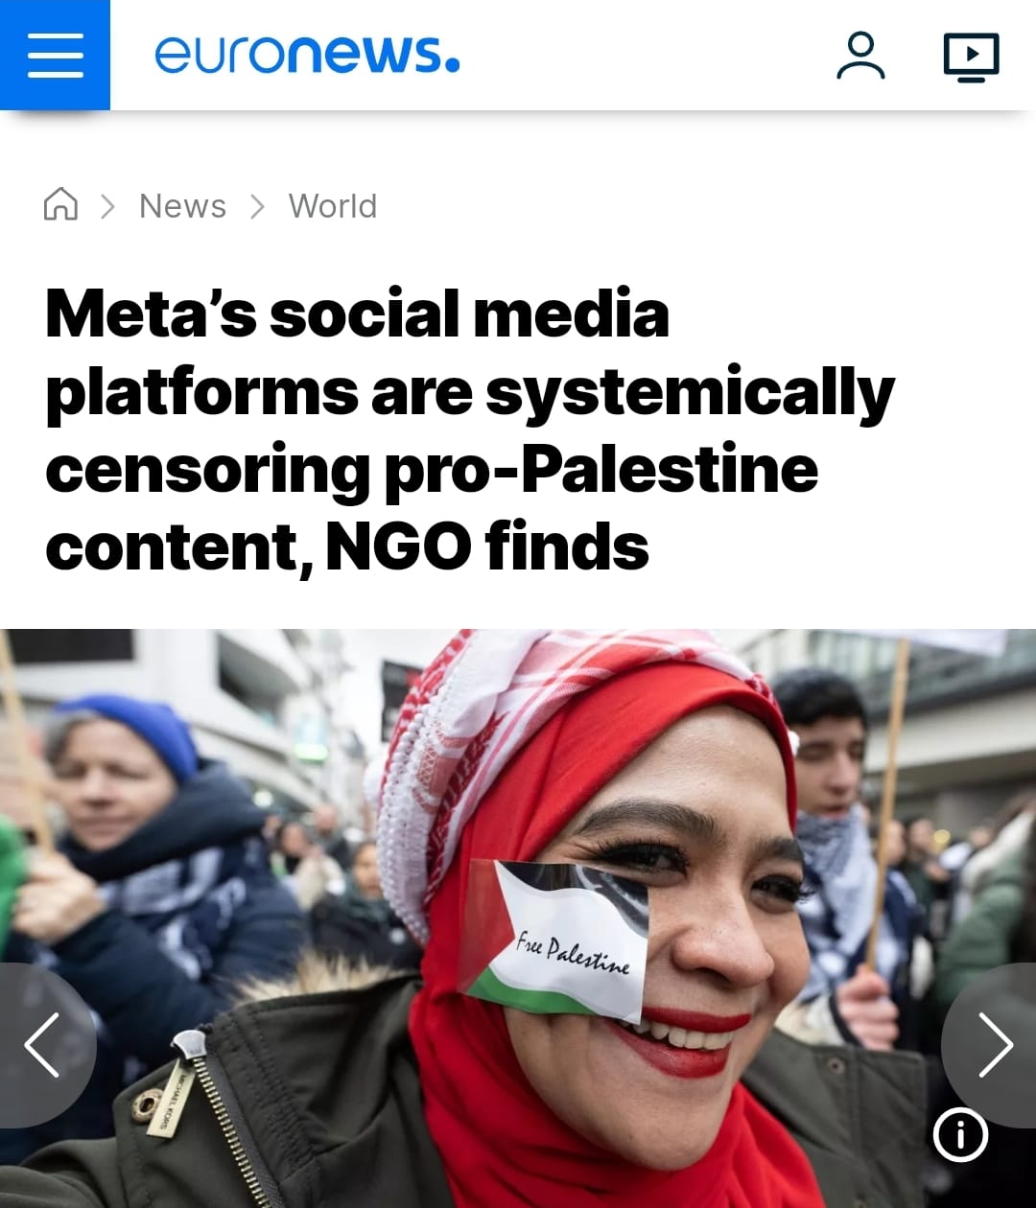This screenshot has height=1208, width=1036.
Task: Click the chevron between home and News
Action: 107,206
